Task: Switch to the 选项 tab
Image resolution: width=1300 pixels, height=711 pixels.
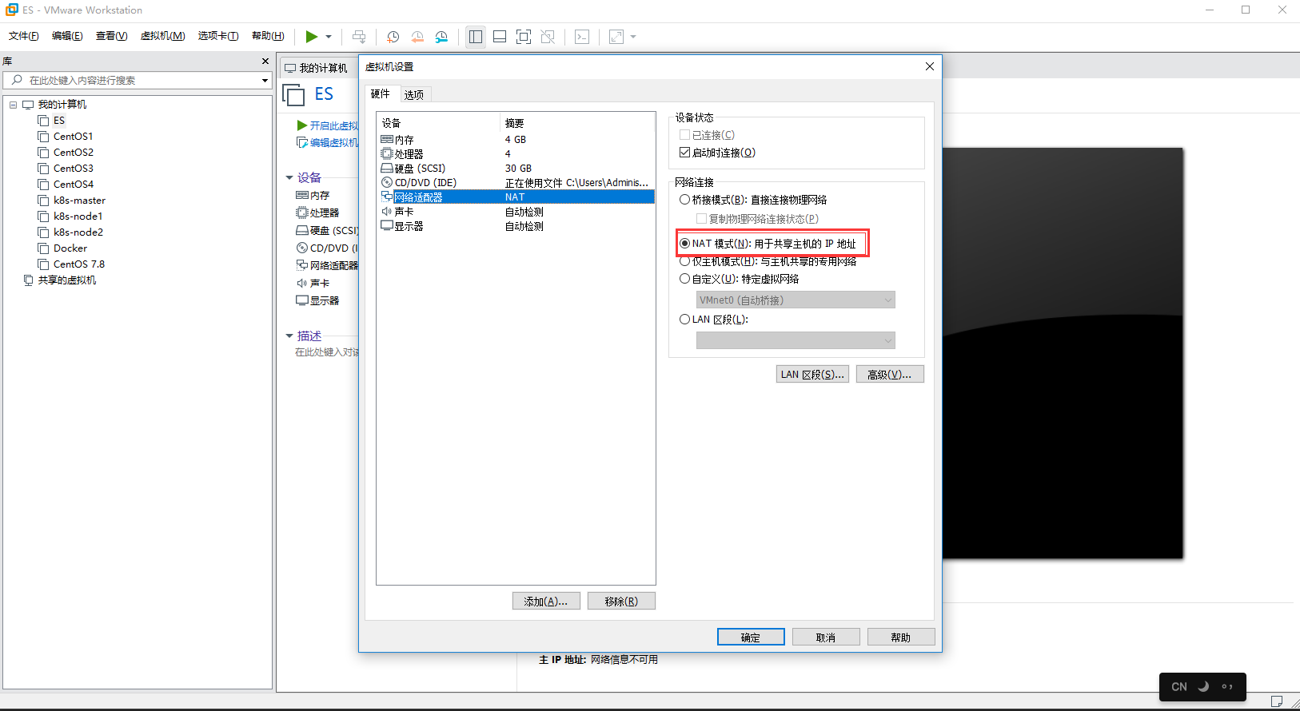Action: tap(414, 95)
